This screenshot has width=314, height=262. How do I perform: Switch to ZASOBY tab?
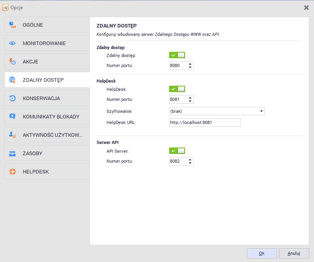pyautogui.click(x=47, y=153)
